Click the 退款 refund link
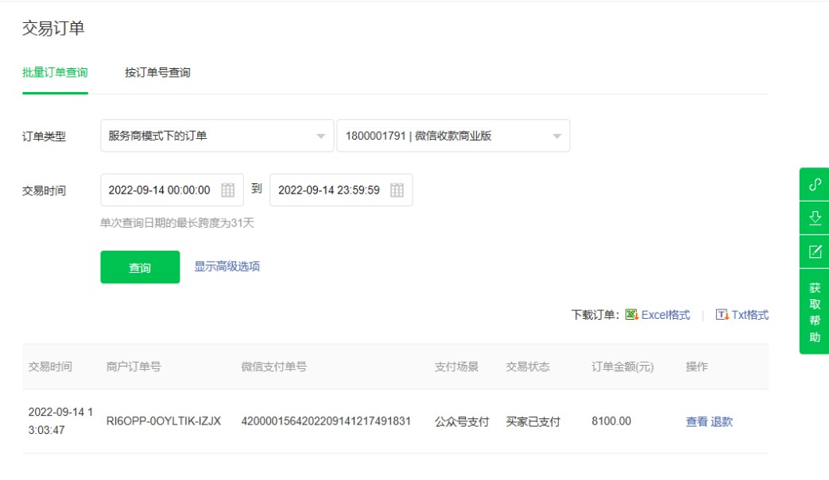 (x=722, y=422)
